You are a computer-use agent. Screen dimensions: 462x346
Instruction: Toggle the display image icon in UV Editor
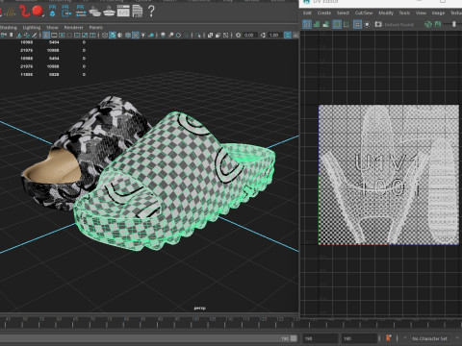pyautogui.click(x=378, y=24)
